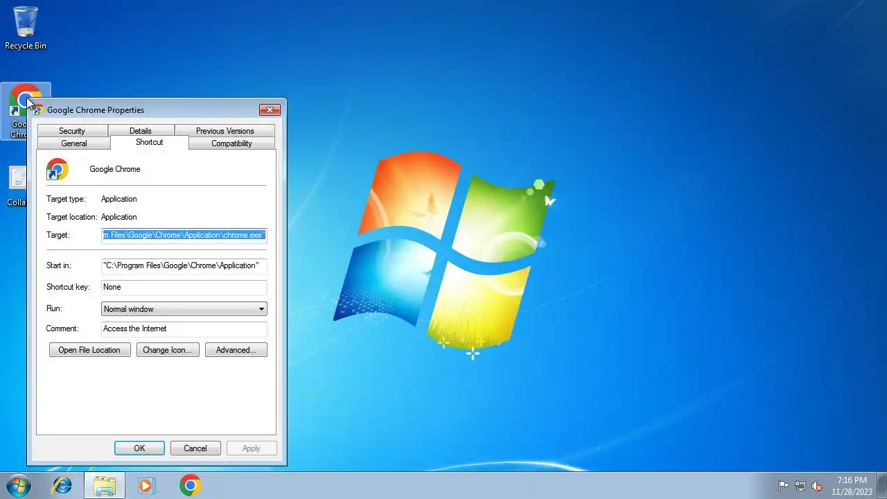This screenshot has height=499, width=887.
Task: Open Windows Media Player from the taskbar
Action: [146, 485]
